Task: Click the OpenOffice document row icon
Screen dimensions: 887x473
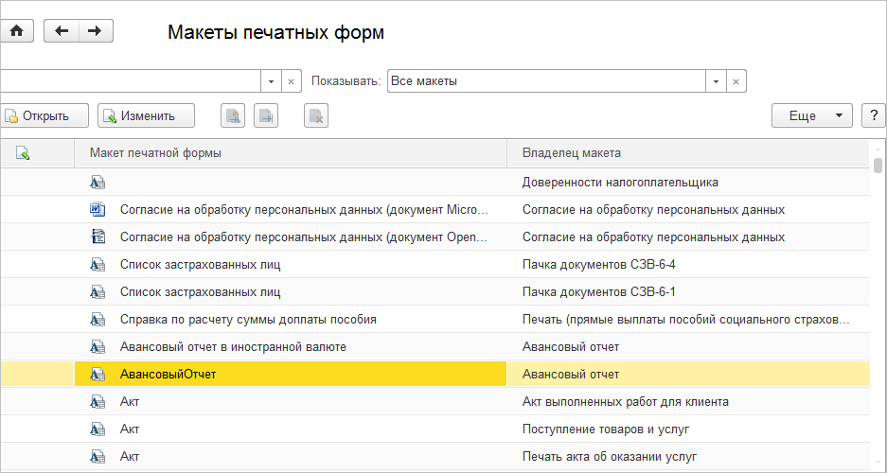Action: [98, 237]
